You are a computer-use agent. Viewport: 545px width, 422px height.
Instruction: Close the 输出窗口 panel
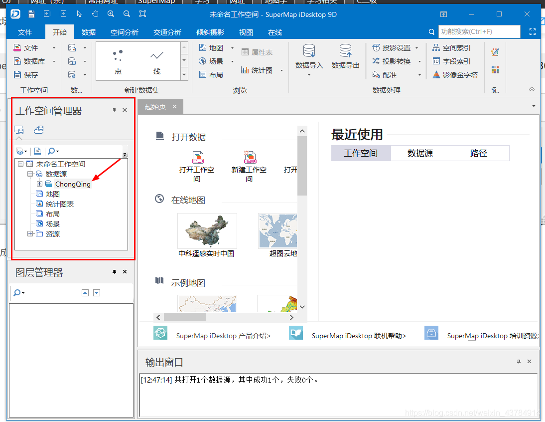[x=530, y=362]
